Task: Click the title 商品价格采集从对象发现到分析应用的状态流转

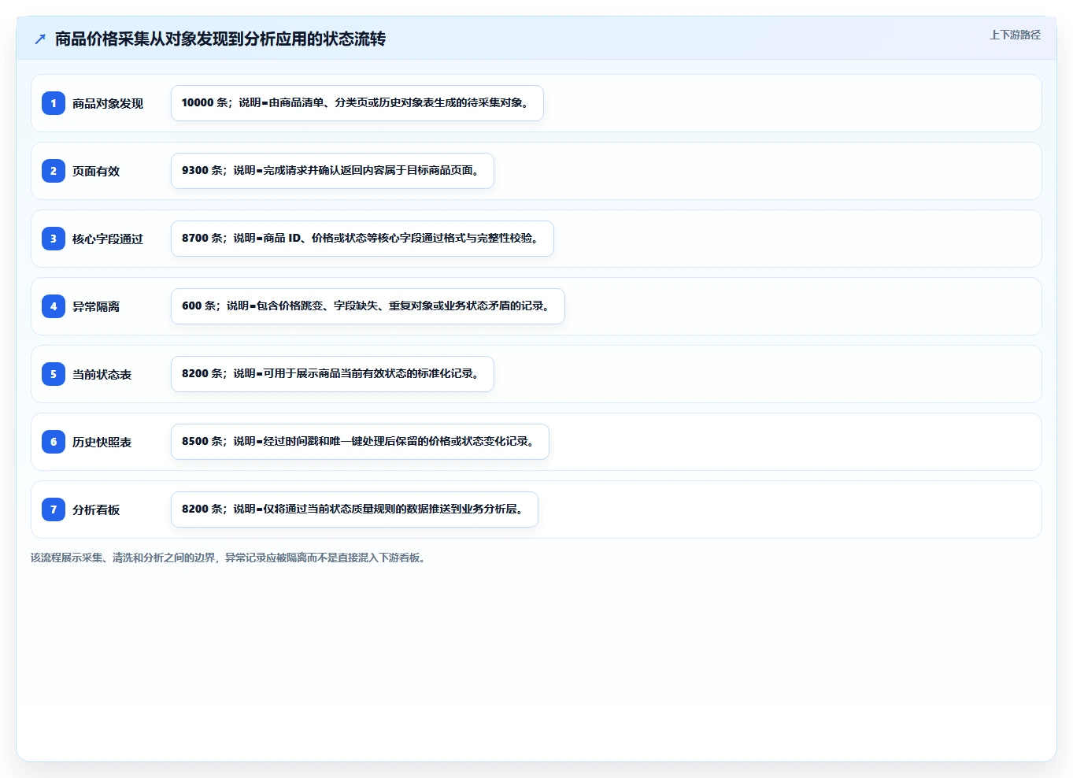Action: coord(220,39)
